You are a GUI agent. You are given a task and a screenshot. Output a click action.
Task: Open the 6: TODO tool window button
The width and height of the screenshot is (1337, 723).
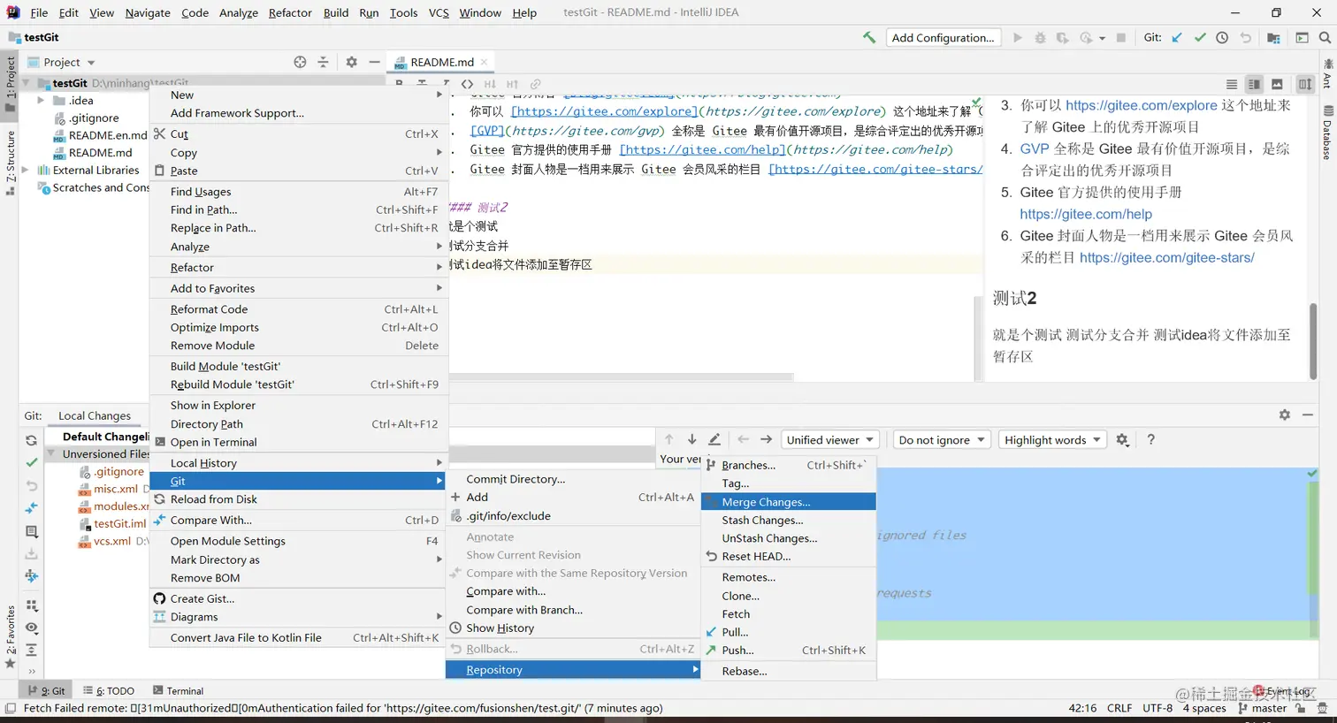109,691
